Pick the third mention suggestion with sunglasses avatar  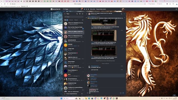(106, 82)
